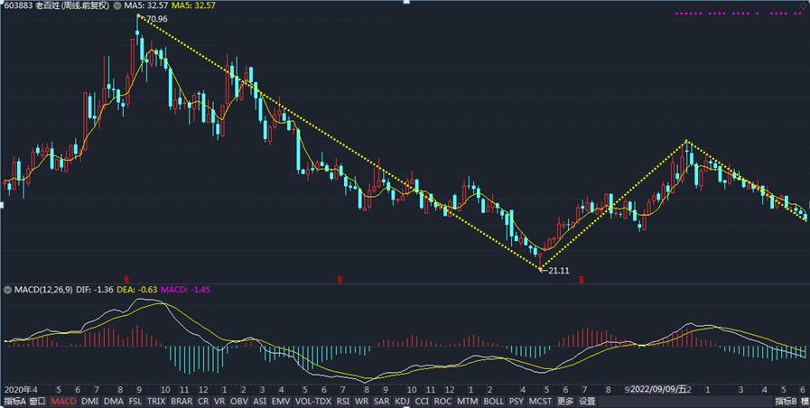The image size is (810, 408).
Task: Choose the WR indicator tab
Action: [361, 402]
